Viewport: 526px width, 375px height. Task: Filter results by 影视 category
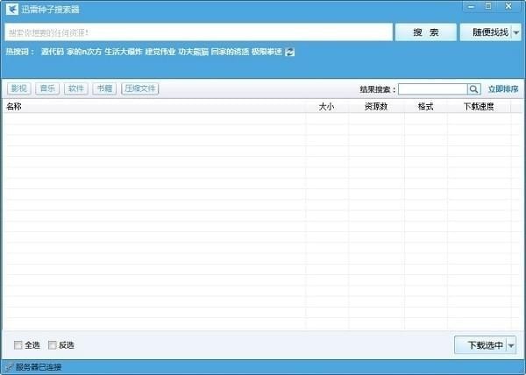pos(19,88)
